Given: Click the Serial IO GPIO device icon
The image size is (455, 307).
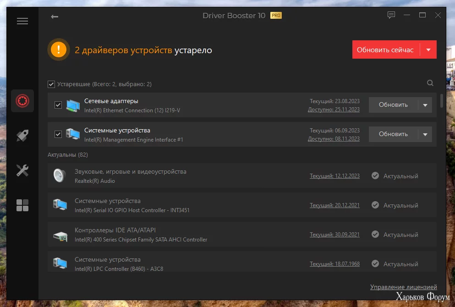Looking at the screenshot, I should (x=60, y=205).
